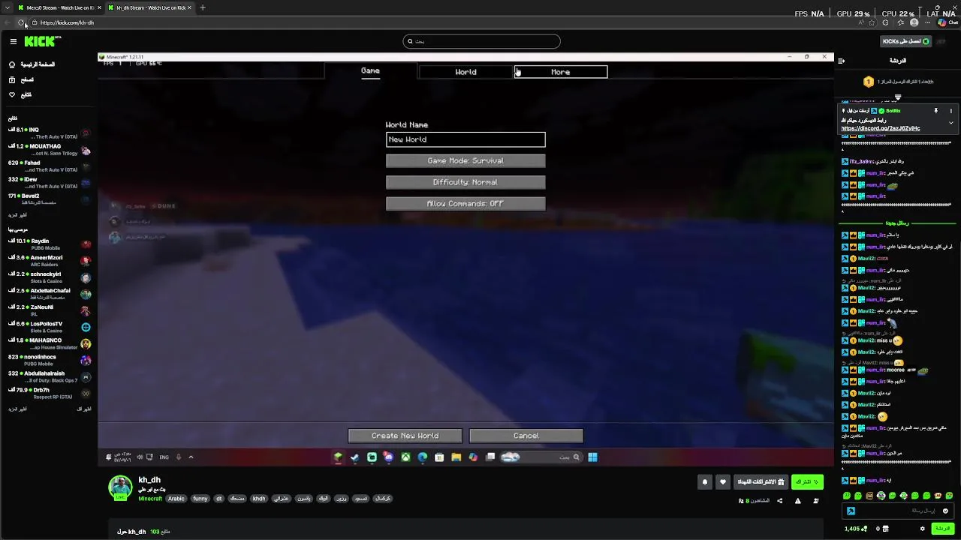This screenshot has height=540, width=961.
Task: Switch to the Game tab in Minecraft
Action: pos(370,71)
